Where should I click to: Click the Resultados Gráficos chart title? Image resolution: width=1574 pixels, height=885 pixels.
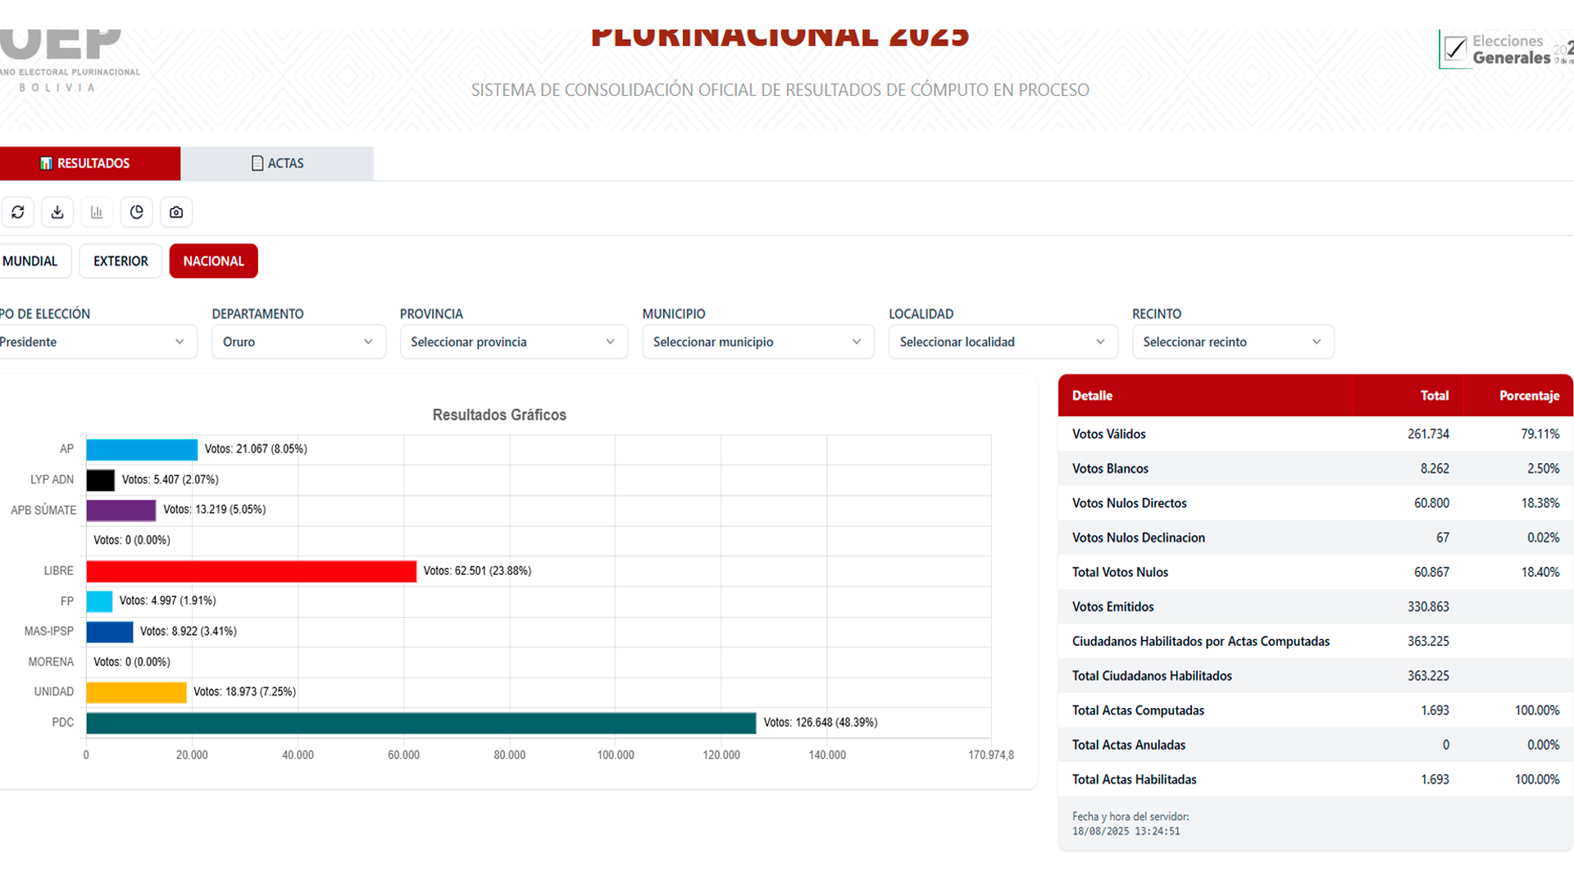tap(499, 415)
